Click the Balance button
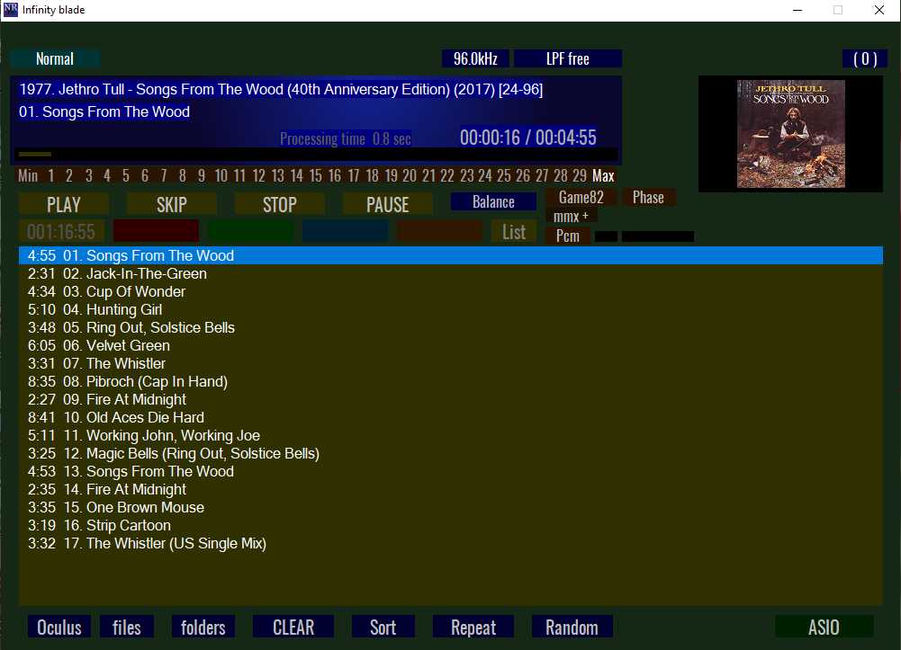This screenshot has height=650, width=901. [493, 202]
